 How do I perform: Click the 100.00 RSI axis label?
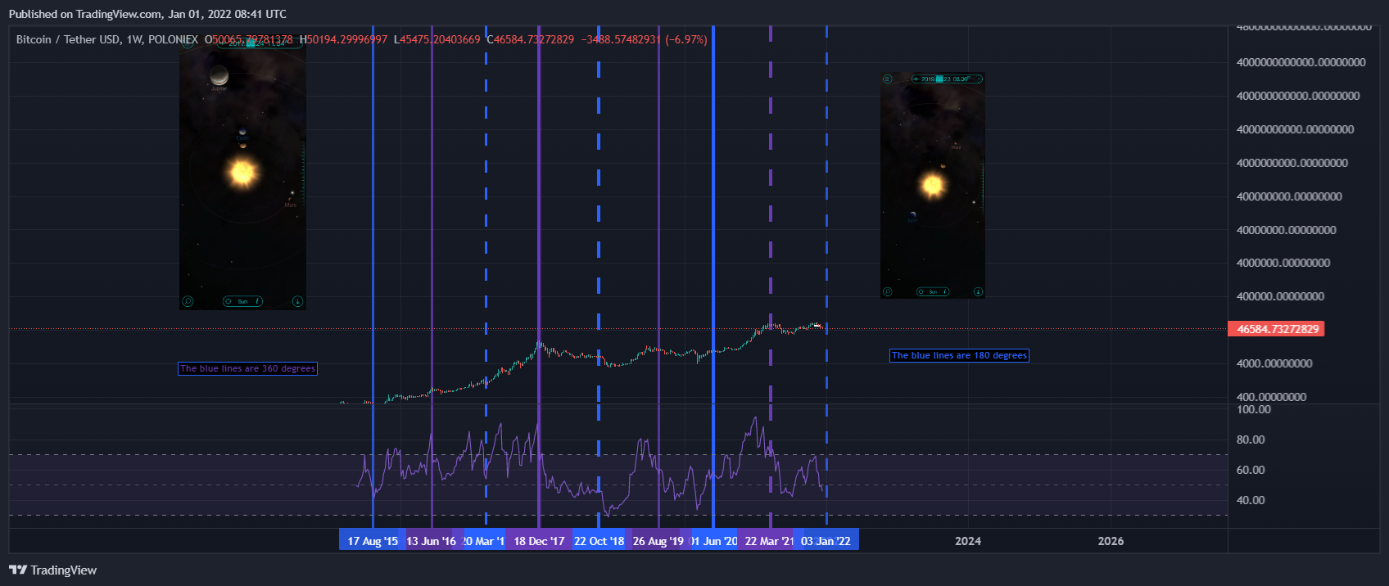coord(1253,409)
